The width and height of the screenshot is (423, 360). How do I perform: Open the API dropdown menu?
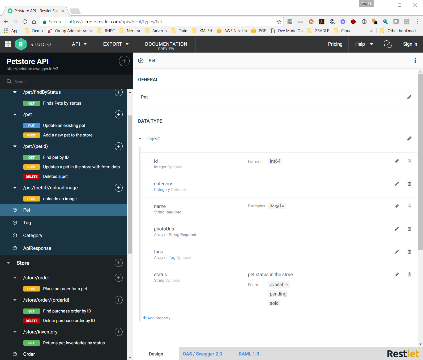click(x=79, y=44)
